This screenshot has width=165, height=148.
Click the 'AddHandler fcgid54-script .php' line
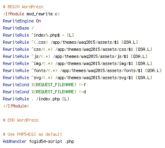click(38, 141)
